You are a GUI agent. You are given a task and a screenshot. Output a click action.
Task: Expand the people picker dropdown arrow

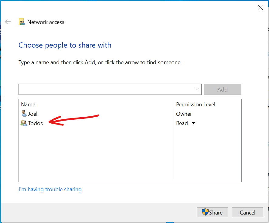[197, 89]
